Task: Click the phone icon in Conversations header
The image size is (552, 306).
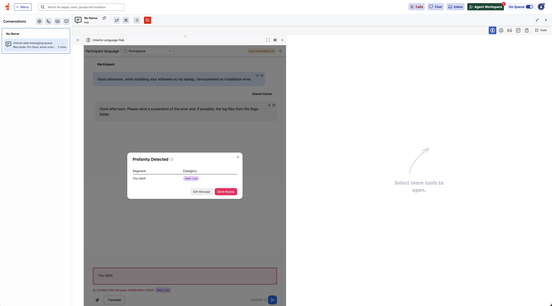Action: click(x=48, y=21)
